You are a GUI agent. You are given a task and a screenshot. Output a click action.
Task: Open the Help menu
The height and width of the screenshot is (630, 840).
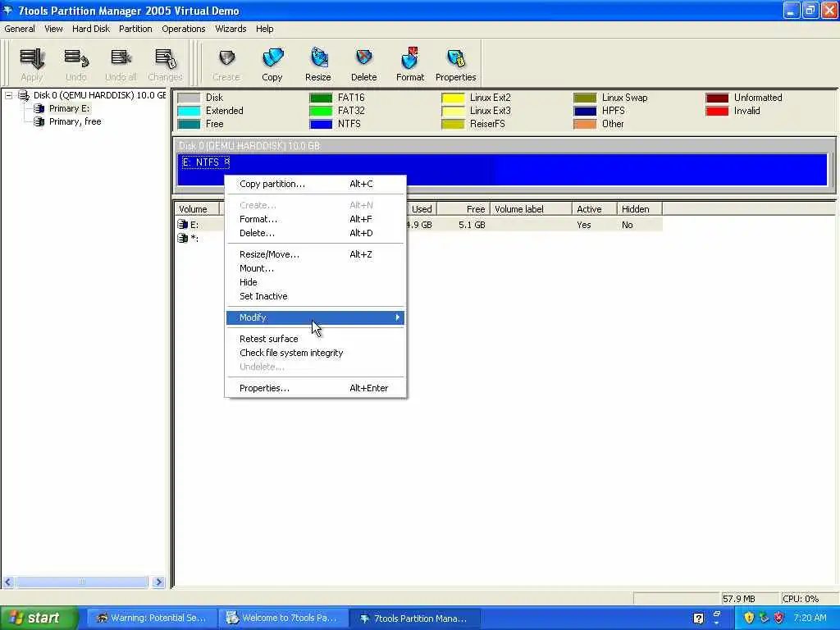tap(265, 29)
